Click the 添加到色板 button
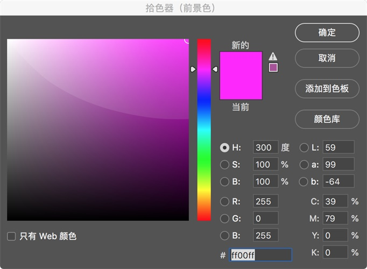Viewport: 367px width, 269px height. coord(327,89)
